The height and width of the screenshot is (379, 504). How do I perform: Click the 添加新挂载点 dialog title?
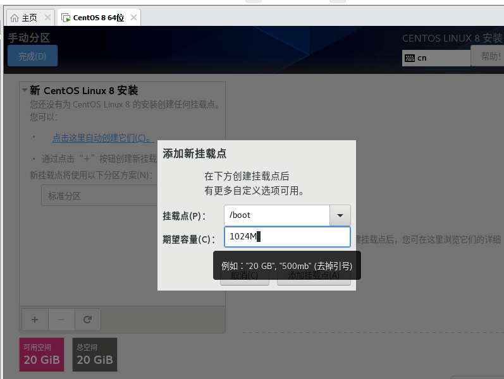tap(195, 153)
